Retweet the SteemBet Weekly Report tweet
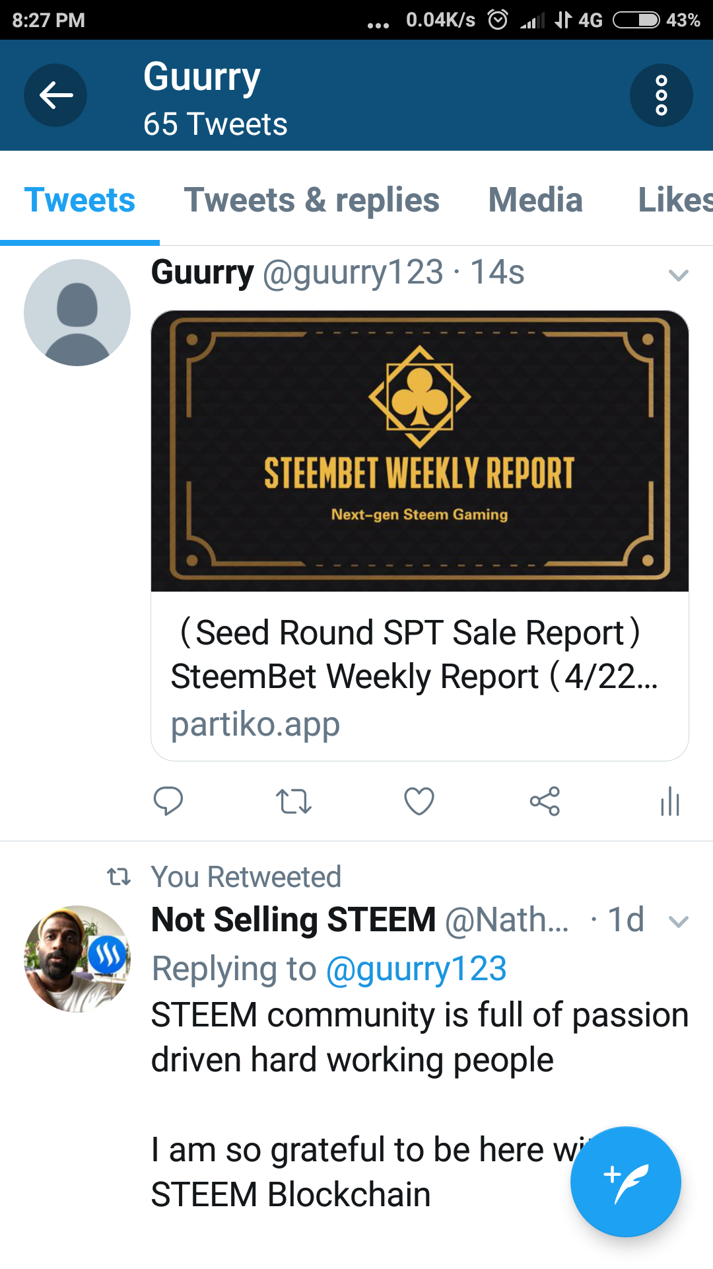Image resolution: width=713 pixels, height=1269 pixels. [x=293, y=801]
